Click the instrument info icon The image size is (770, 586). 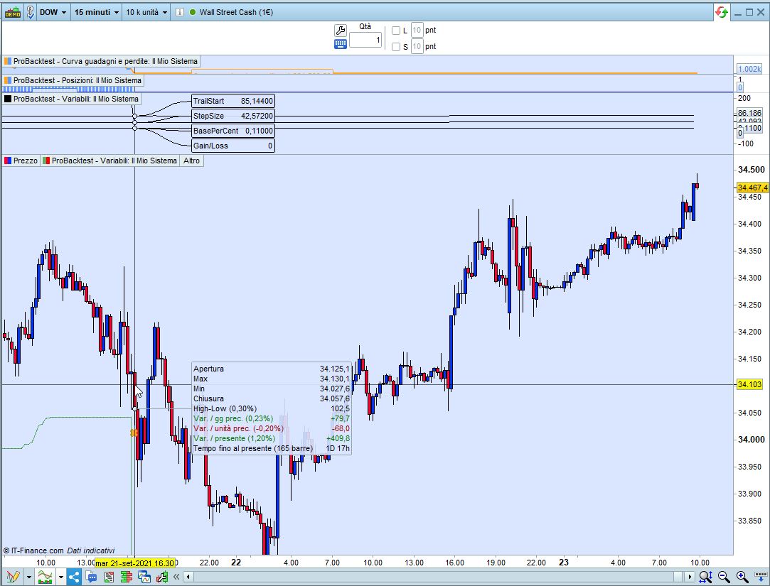180,12
